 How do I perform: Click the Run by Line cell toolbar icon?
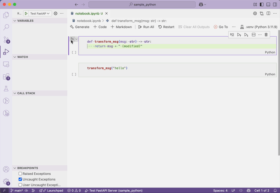pyautogui.click(x=232, y=35)
